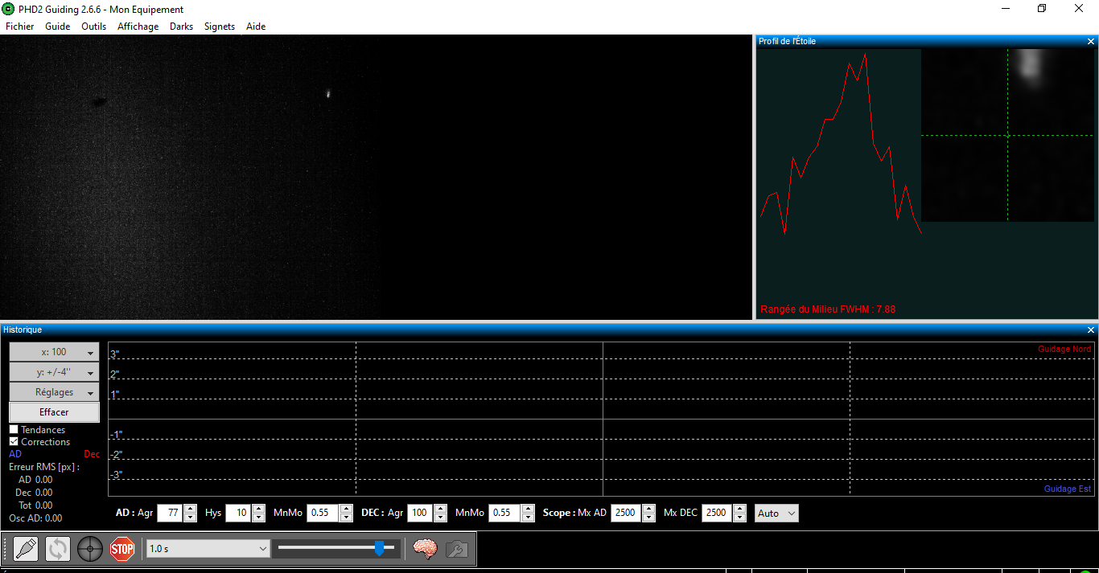This screenshot has width=1099, height=573.
Task: Decrease Mx AD with its down arrow
Action: (x=649, y=518)
